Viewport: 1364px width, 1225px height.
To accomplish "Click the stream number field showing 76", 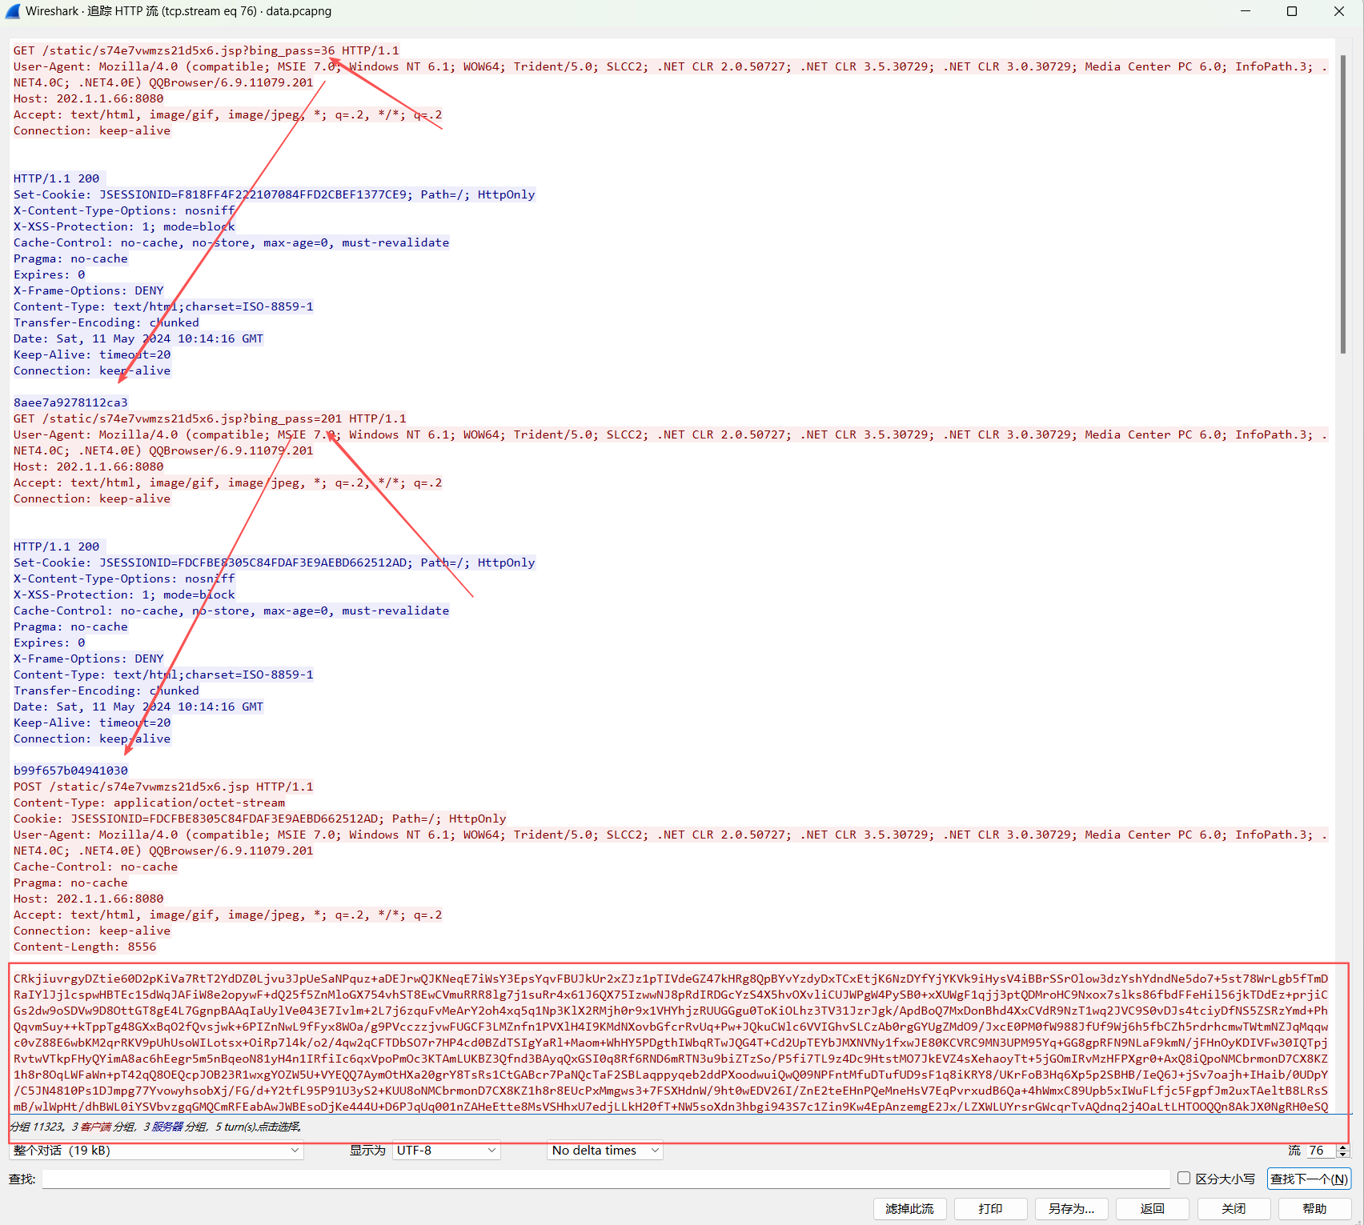I will 1322,1151.
